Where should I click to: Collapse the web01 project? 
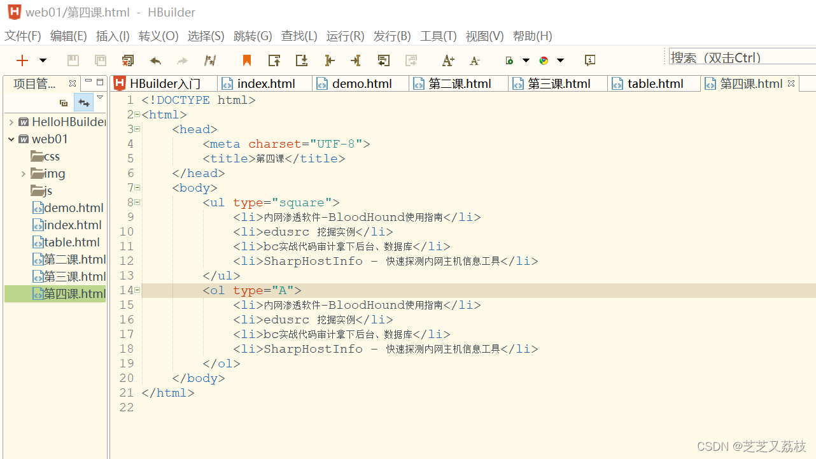11,139
